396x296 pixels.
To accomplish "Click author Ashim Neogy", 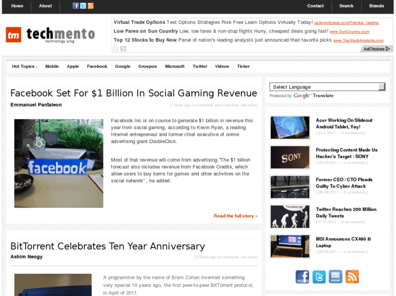I will (27, 257).
